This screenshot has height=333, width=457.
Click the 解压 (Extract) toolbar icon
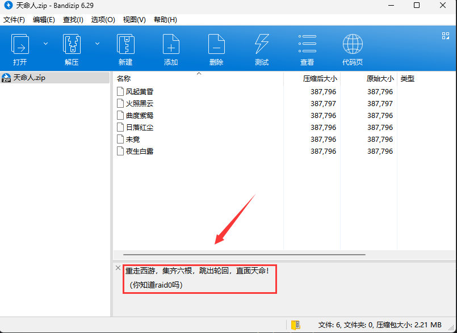click(72, 44)
